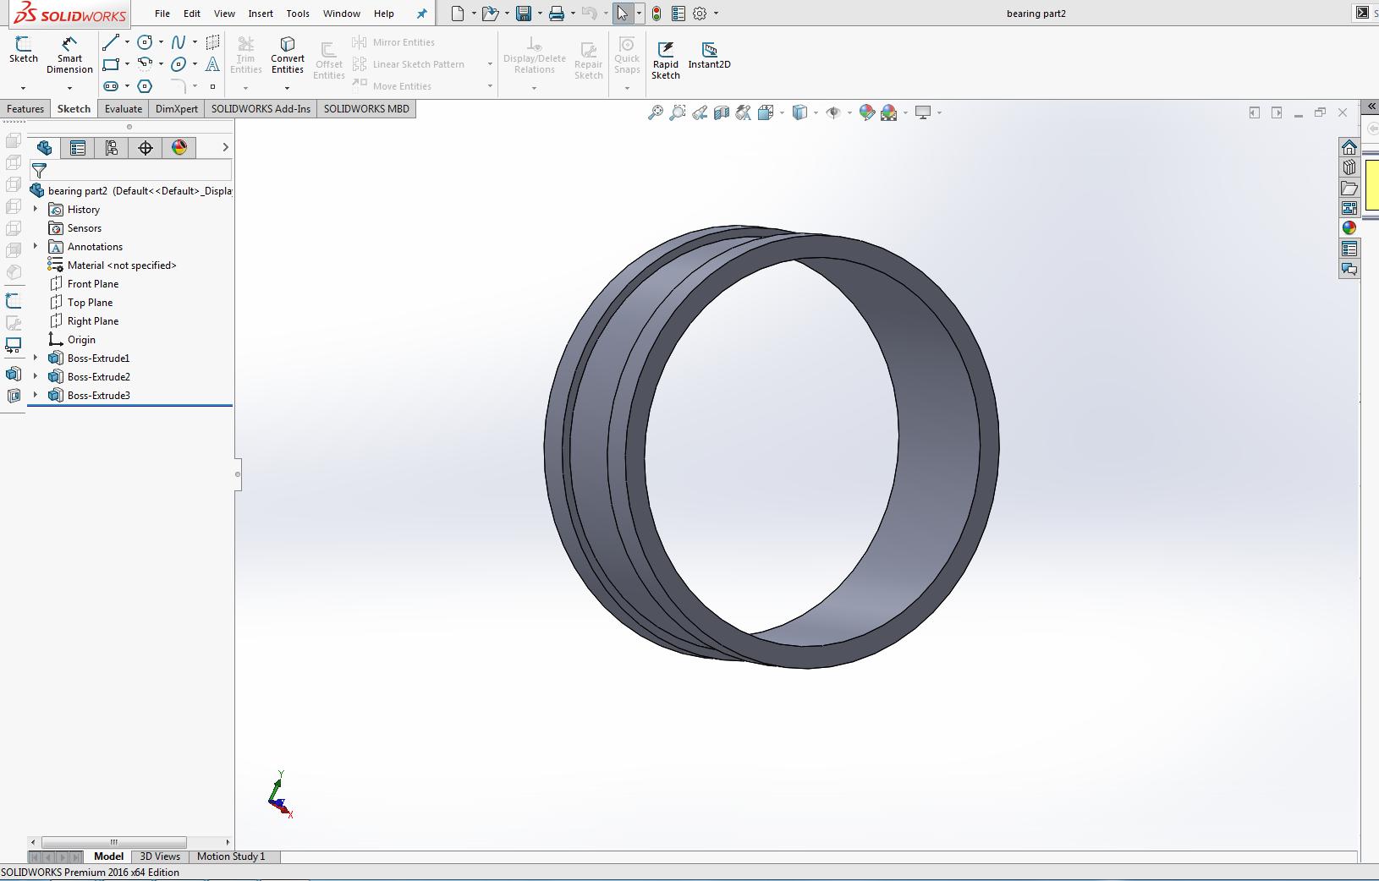The width and height of the screenshot is (1379, 881).
Task: Click the Zoom to Area icon
Action: 678,112
